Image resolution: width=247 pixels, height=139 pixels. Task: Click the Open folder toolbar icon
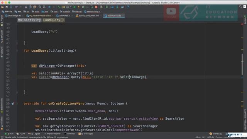(x=2, y=7)
